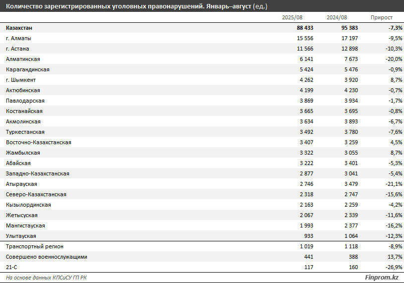Select the г. Алматы row label
The image size is (404, 283).
pyautogui.click(x=19, y=38)
